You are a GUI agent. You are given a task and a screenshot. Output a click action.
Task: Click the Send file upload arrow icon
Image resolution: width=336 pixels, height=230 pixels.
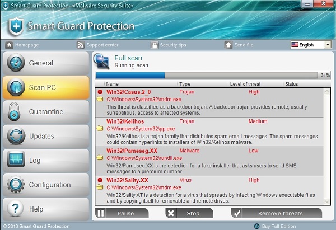[x=228, y=45]
